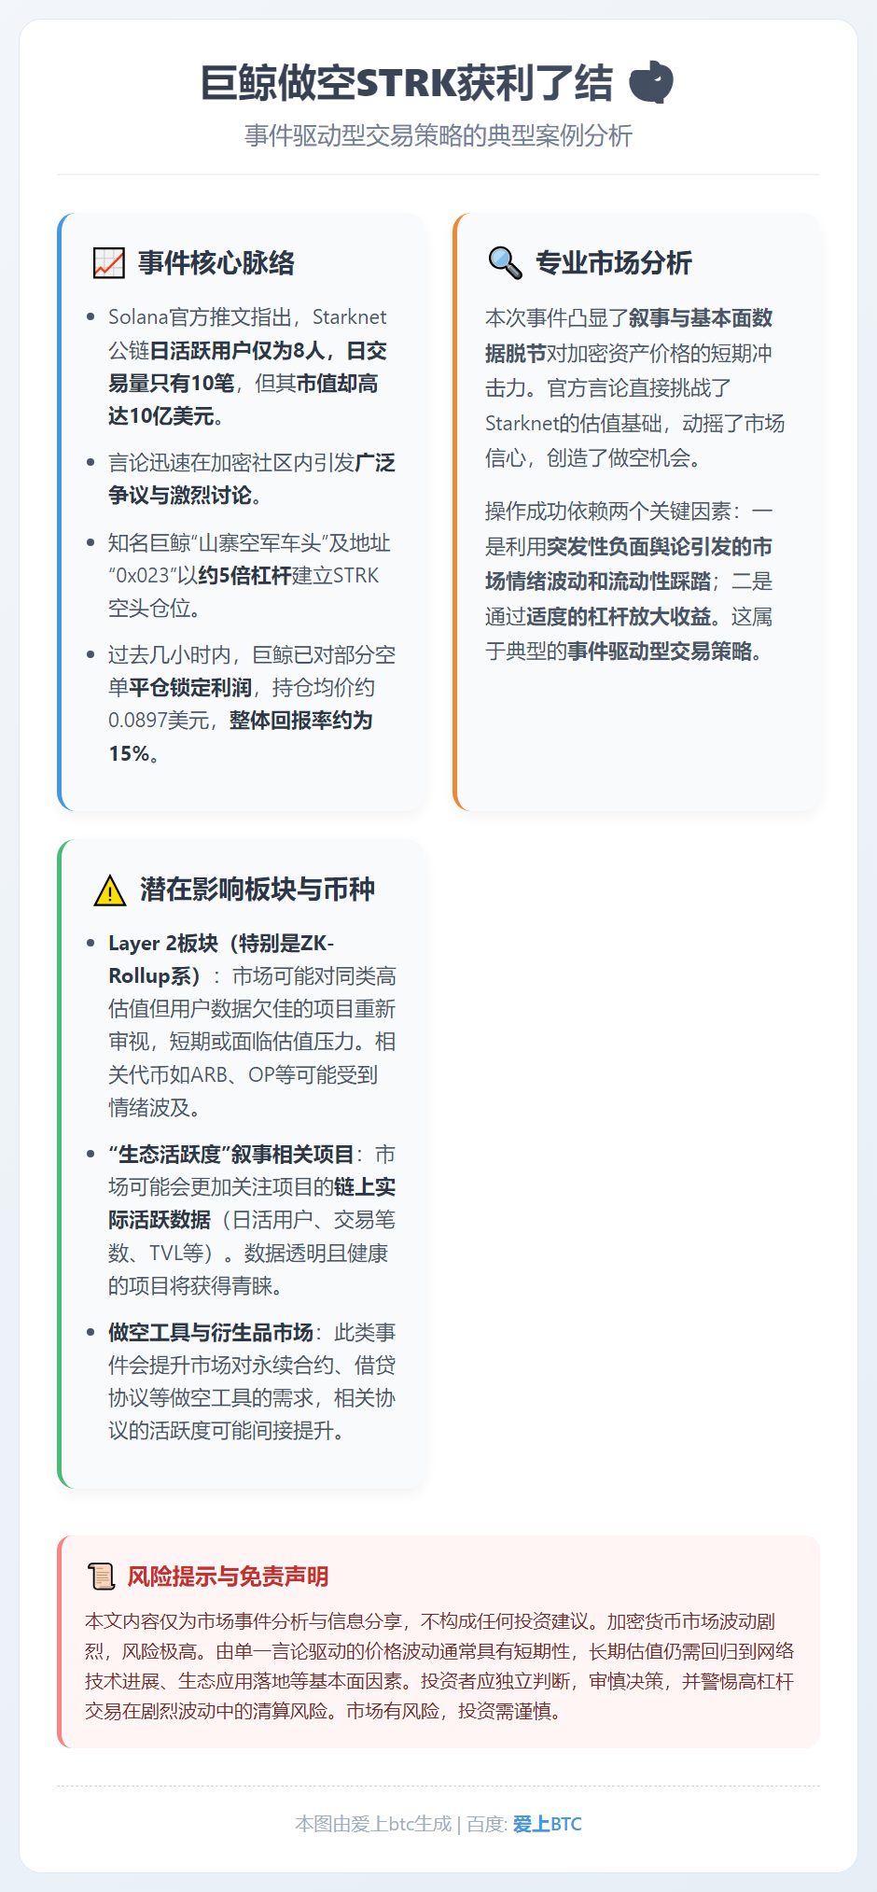Click the footer text 本图由爱上btc生成

click(373, 1824)
